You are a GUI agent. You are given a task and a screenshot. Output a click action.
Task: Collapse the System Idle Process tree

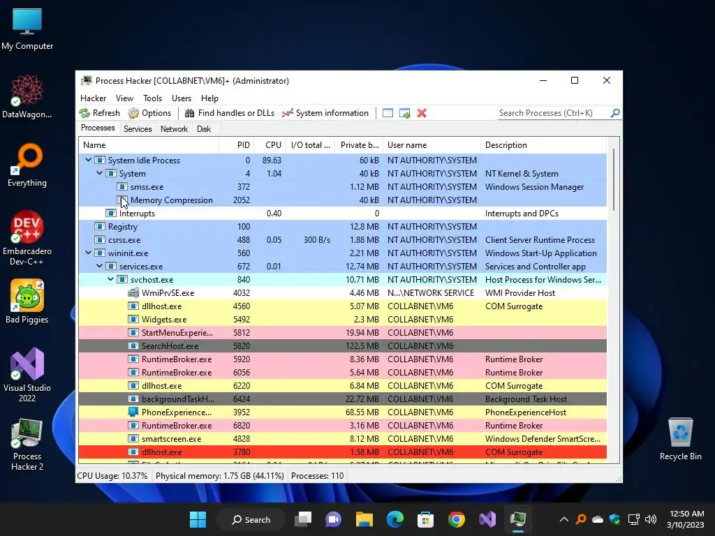pos(88,160)
